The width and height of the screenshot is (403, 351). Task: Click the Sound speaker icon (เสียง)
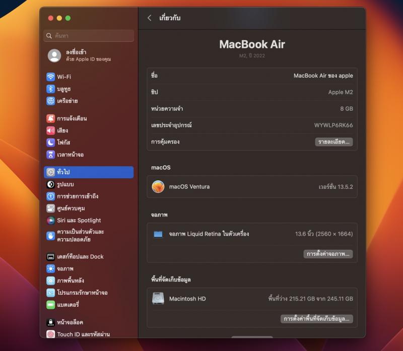coord(51,130)
